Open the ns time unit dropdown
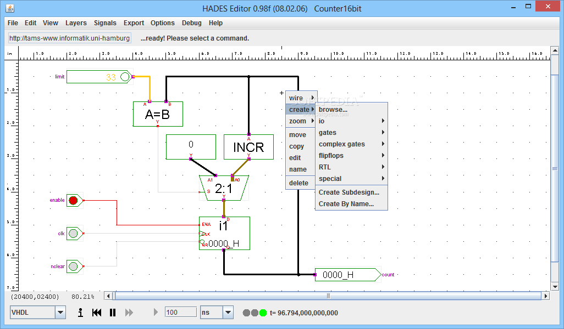Image resolution: width=564 pixels, height=329 pixels. coord(228,313)
